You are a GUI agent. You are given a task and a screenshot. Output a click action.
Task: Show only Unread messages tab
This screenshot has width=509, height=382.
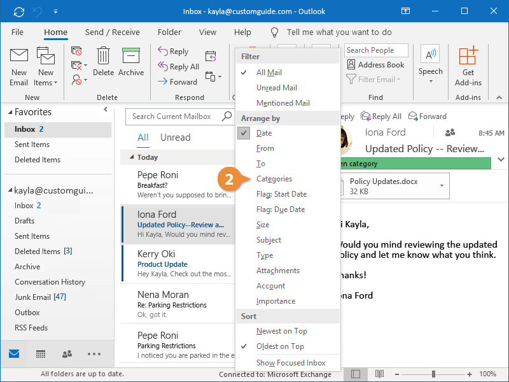(x=176, y=138)
